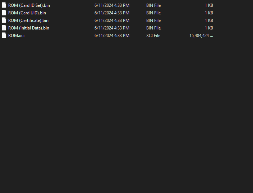Screen dimensions: 253x193
Task: Click empty space below the file list
Action: [x=126, y=113]
